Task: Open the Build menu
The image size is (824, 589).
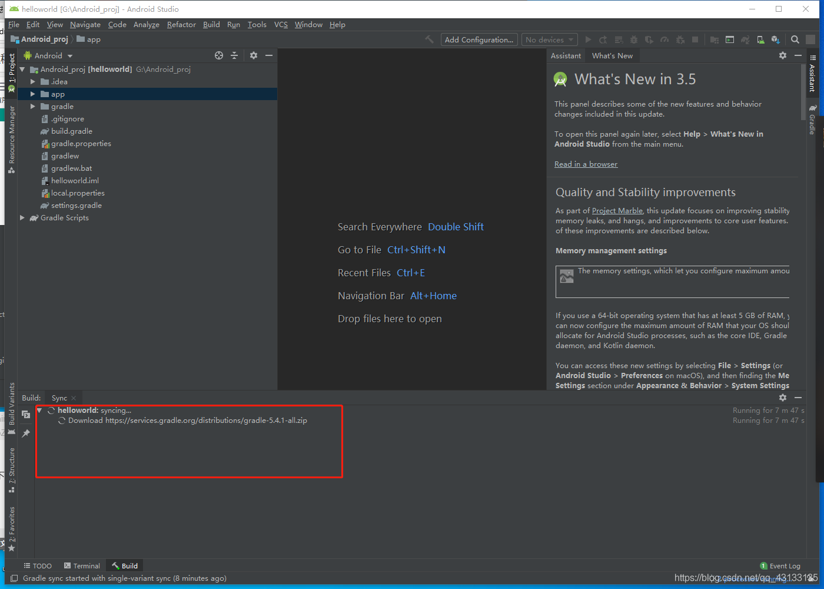Action: click(x=211, y=24)
